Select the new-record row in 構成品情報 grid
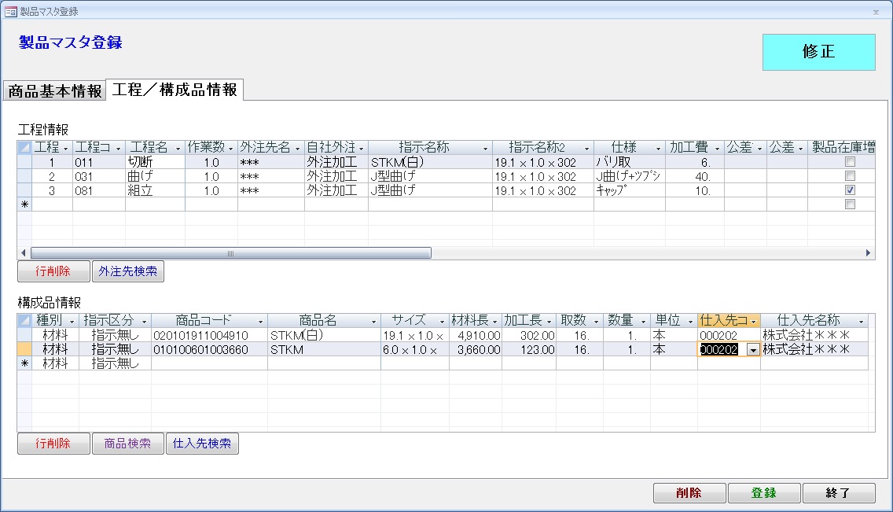 (x=24, y=363)
